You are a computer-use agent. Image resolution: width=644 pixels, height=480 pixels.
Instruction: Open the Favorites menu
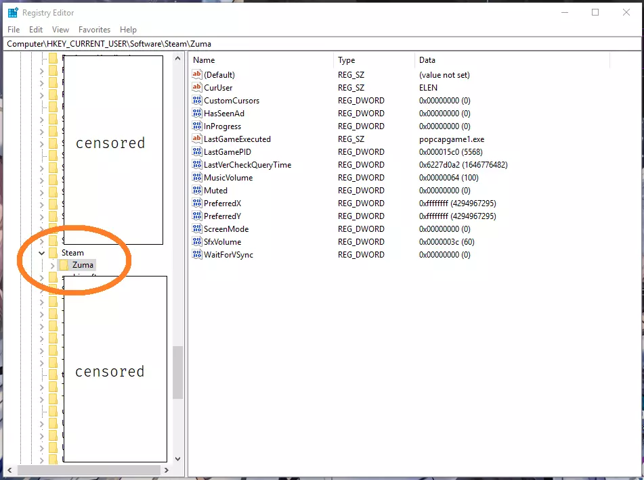pos(94,30)
